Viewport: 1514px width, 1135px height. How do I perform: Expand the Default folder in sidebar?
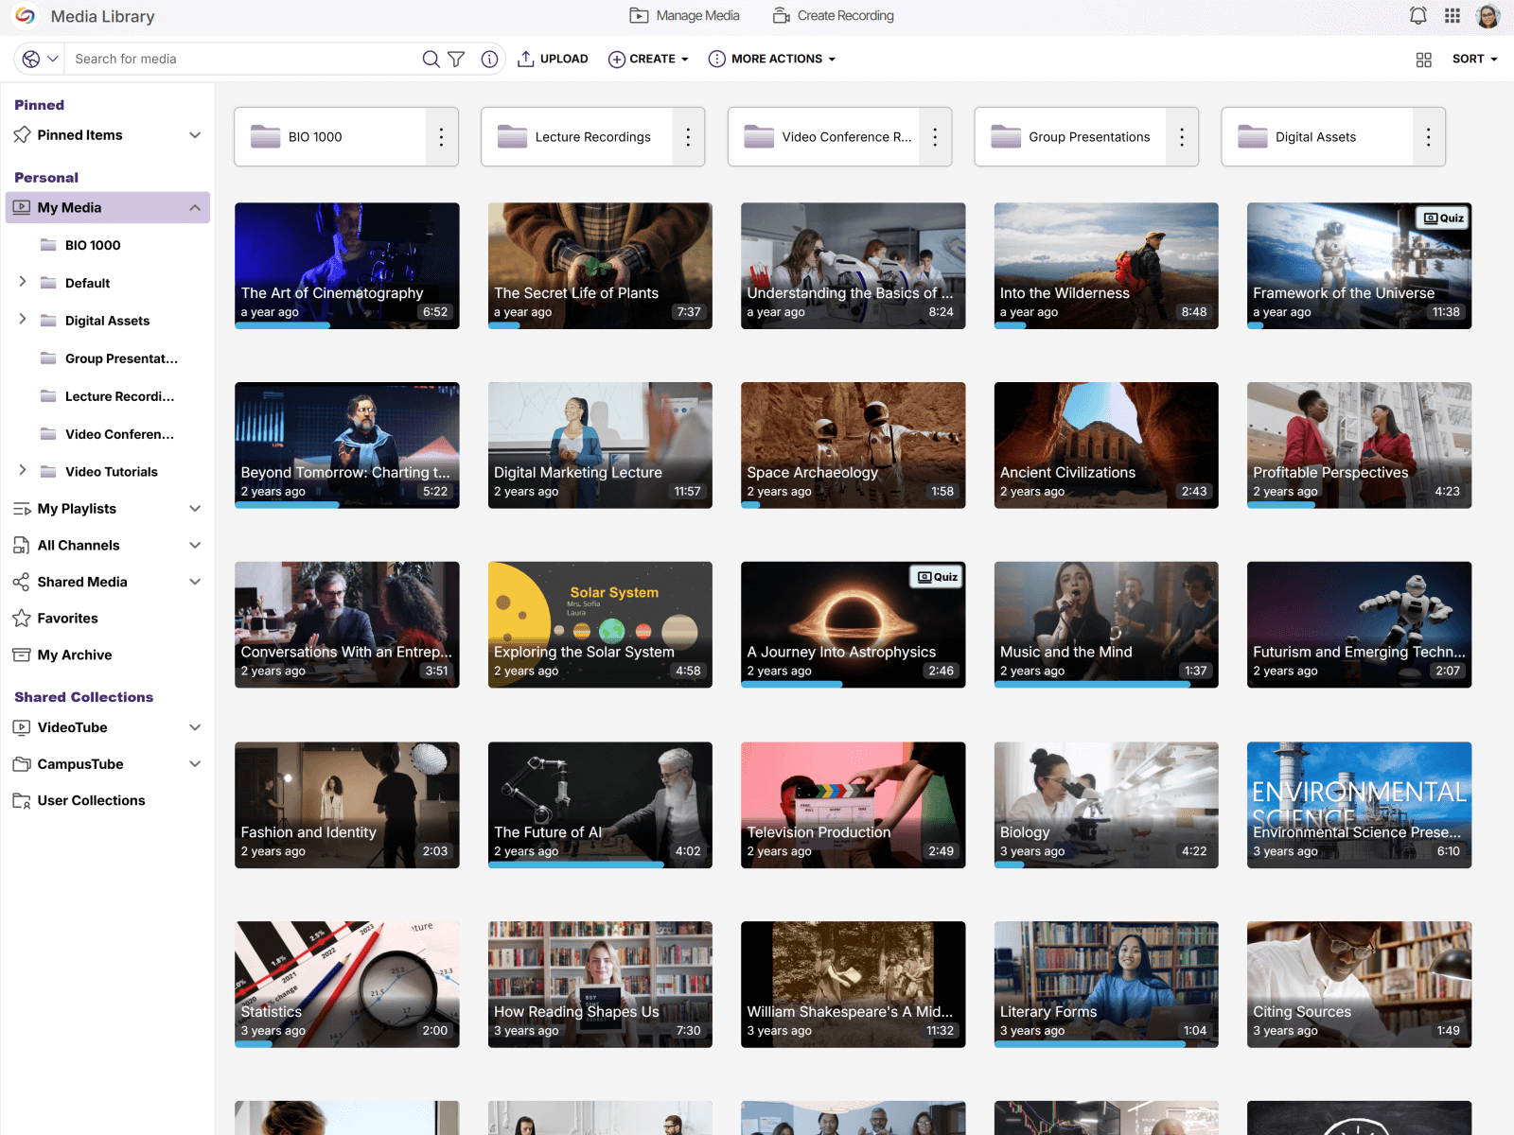tap(23, 282)
